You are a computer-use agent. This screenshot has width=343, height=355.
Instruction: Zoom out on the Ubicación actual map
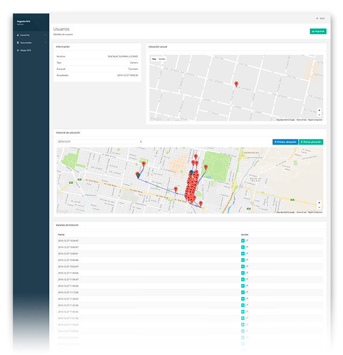click(x=319, y=115)
